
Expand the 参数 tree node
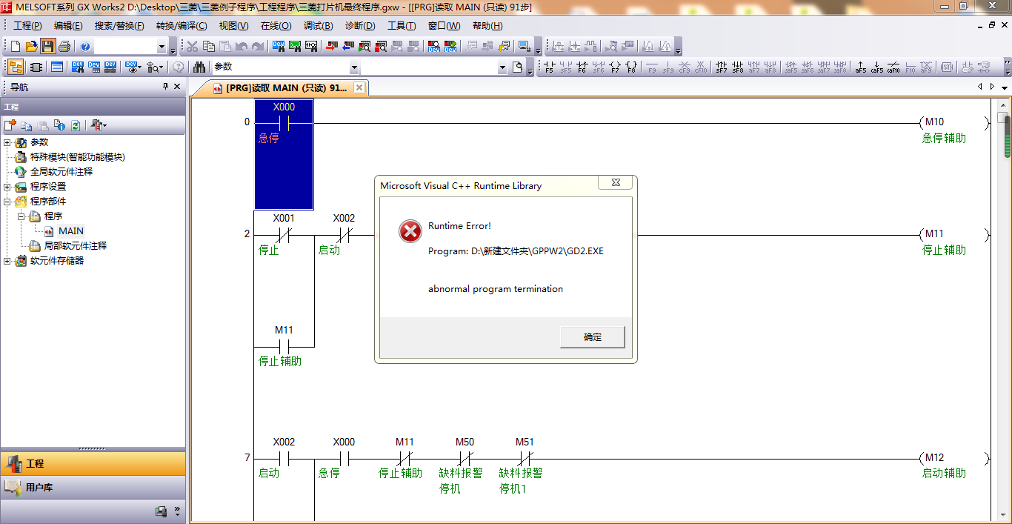7,142
